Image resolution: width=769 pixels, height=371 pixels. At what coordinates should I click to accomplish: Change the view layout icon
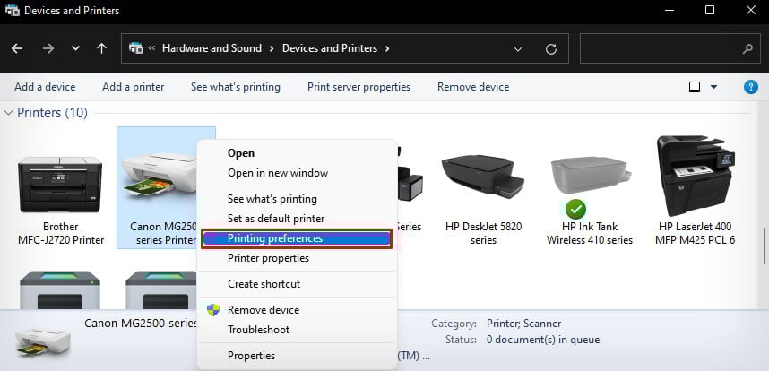pyautogui.click(x=694, y=87)
